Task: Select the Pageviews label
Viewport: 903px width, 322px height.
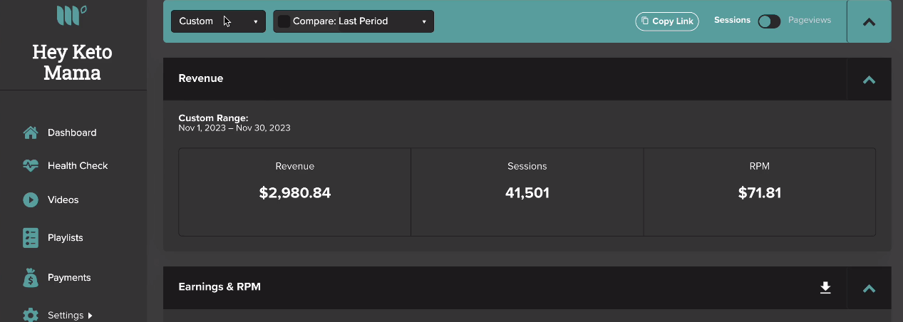Action: [810, 20]
